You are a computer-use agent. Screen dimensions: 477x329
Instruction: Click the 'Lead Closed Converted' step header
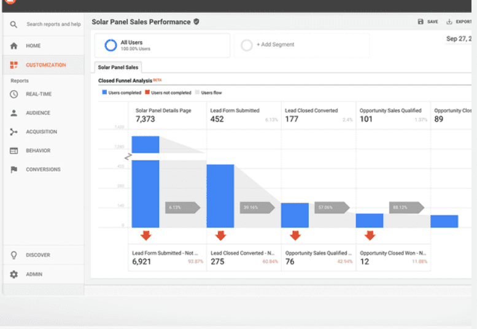click(x=311, y=110)
